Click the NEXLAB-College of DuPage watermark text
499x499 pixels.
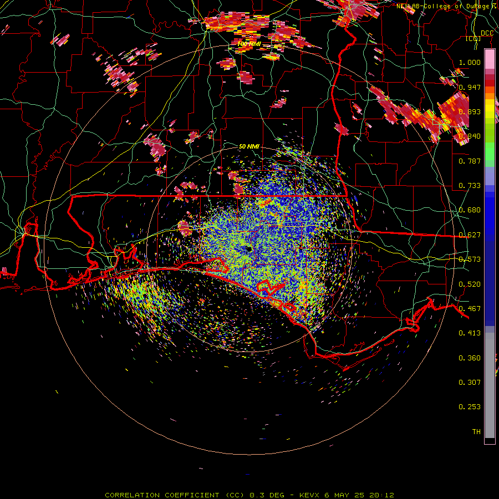click(x=447, y=6)
